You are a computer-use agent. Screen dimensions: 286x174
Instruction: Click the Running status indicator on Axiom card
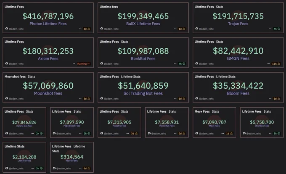click(x=84, y=64)
